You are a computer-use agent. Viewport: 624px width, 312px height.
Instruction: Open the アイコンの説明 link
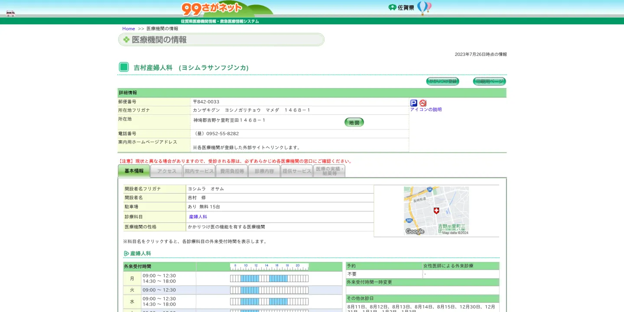pos(426,110)
